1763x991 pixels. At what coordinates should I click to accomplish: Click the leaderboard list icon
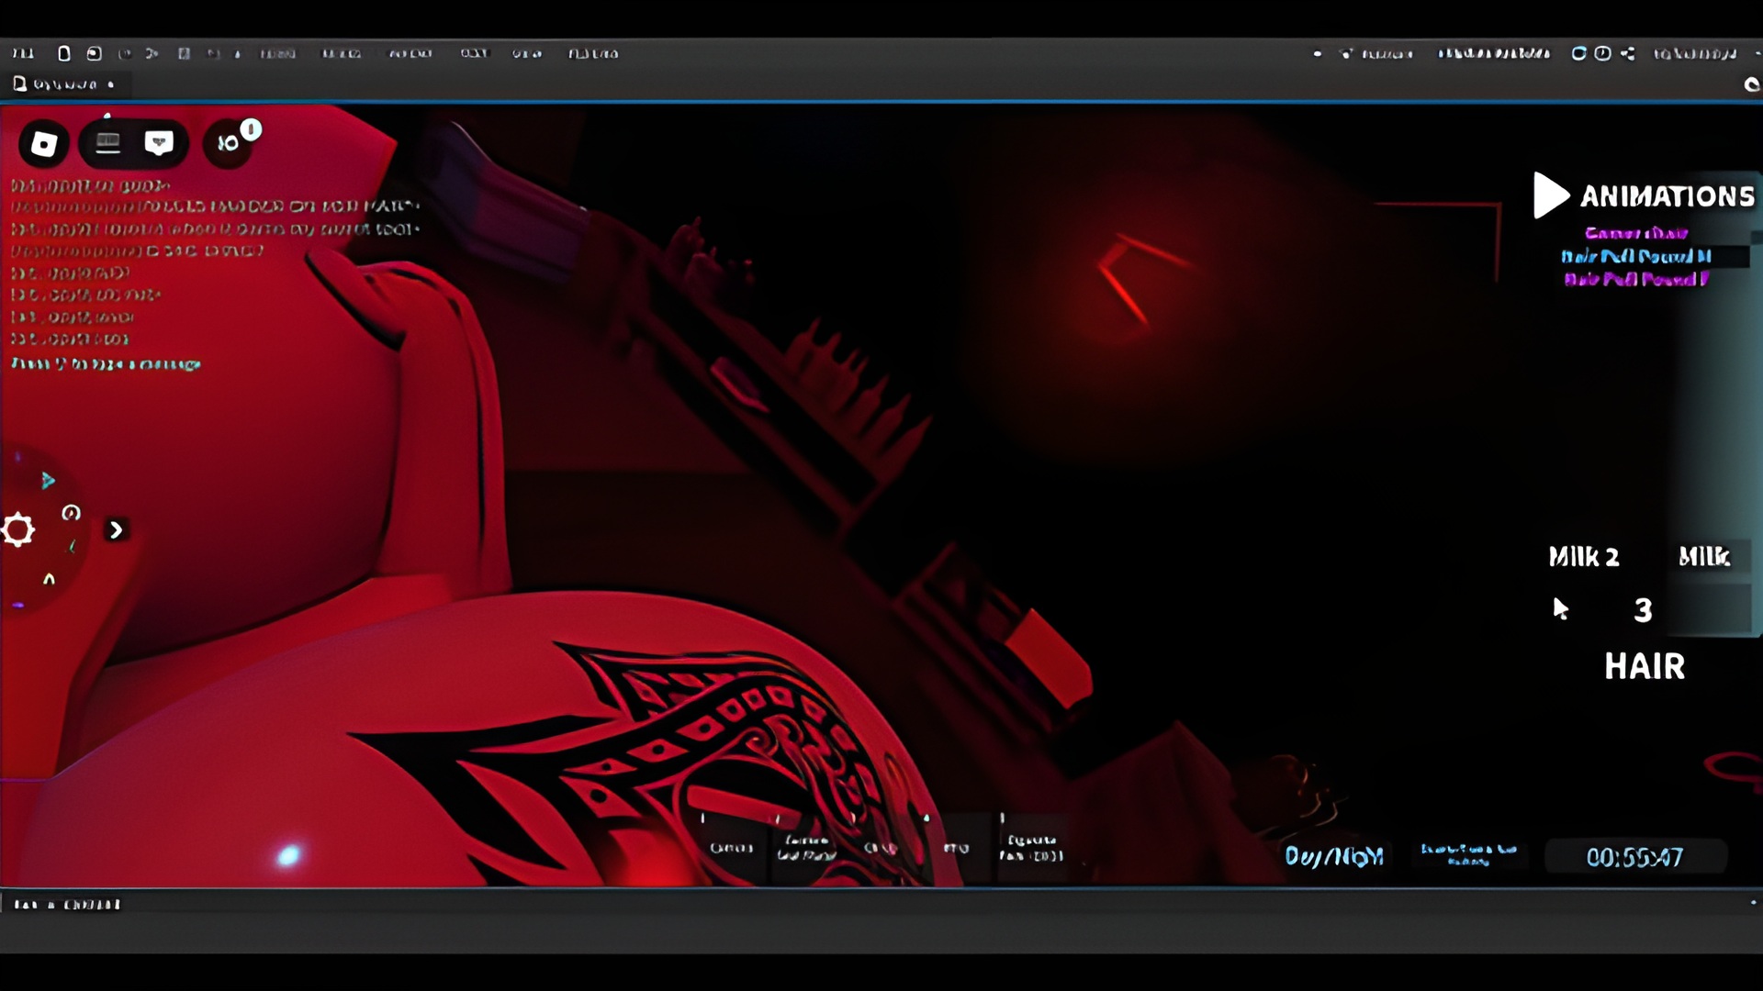108,142
